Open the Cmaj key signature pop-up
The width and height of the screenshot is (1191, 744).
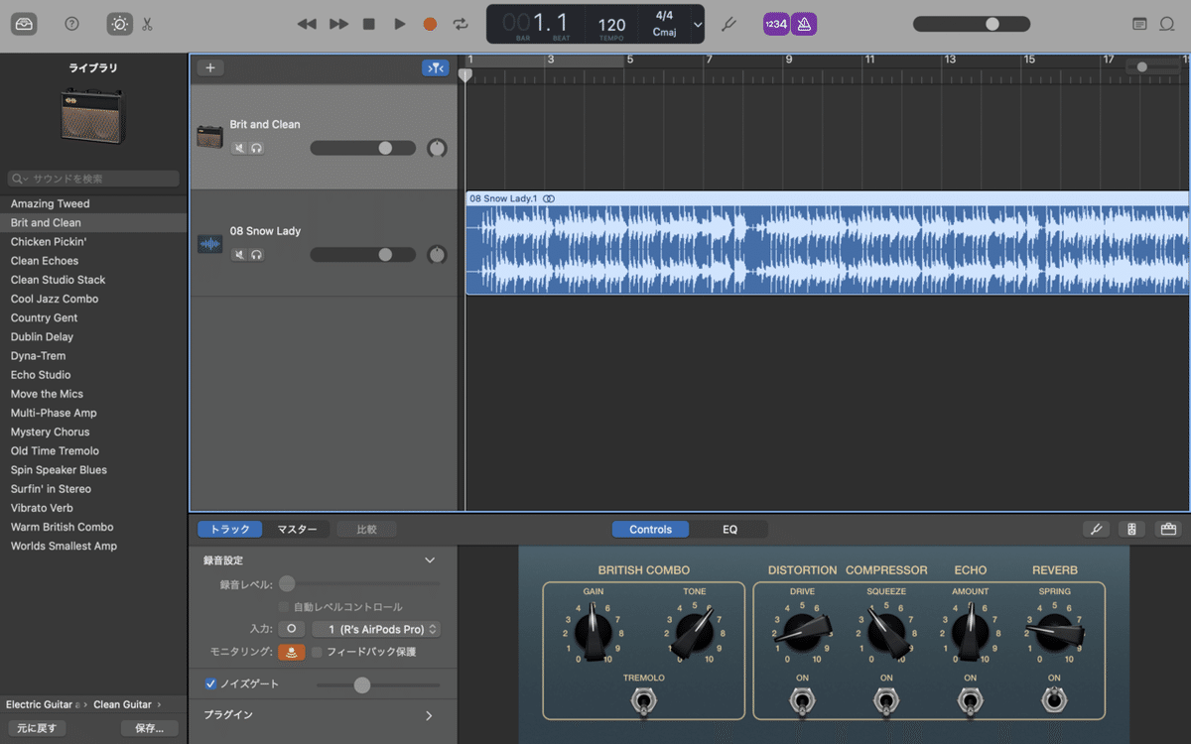[664, 32]
